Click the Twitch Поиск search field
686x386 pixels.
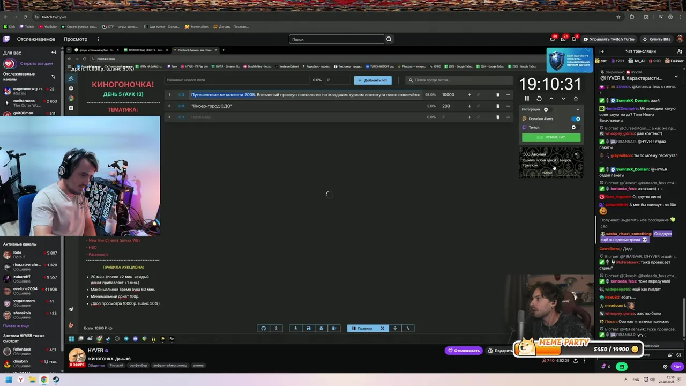click(337, 39)
